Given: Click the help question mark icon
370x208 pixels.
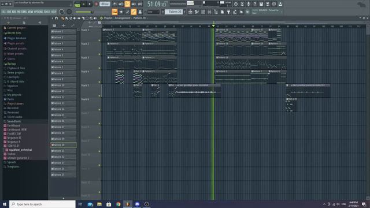Looking at the screenshot, I should (255, 4).
